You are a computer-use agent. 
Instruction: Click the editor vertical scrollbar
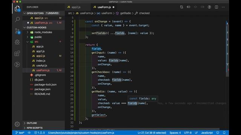pyautogui.click(x=227, y=49)
